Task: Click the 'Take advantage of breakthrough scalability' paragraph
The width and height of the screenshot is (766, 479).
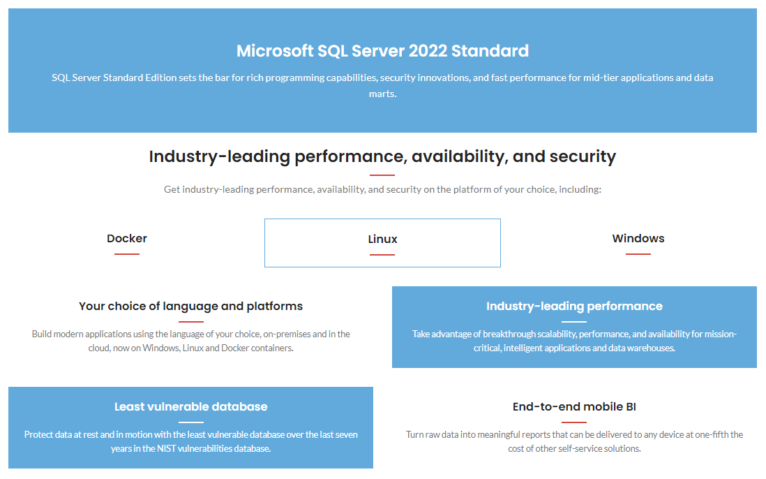Action: tap(575, 341)
